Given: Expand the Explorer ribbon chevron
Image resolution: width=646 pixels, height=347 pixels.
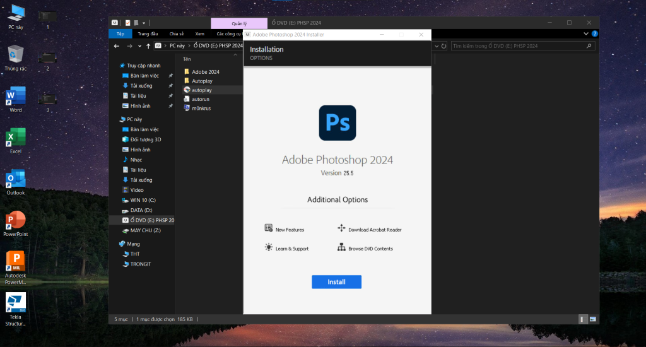Looking at the screenshot, I should click(586, 34).
